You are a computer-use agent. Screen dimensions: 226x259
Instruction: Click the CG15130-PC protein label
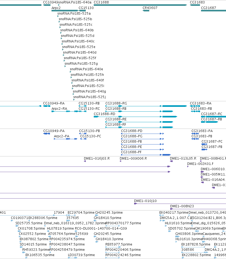[x=91, y=136]
